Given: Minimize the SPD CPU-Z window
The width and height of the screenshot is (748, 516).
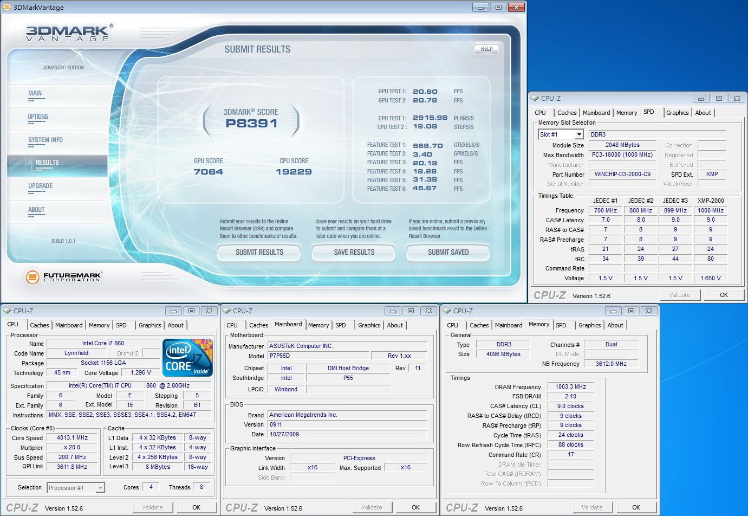Looking at the screenshot, I should [701, 98].
